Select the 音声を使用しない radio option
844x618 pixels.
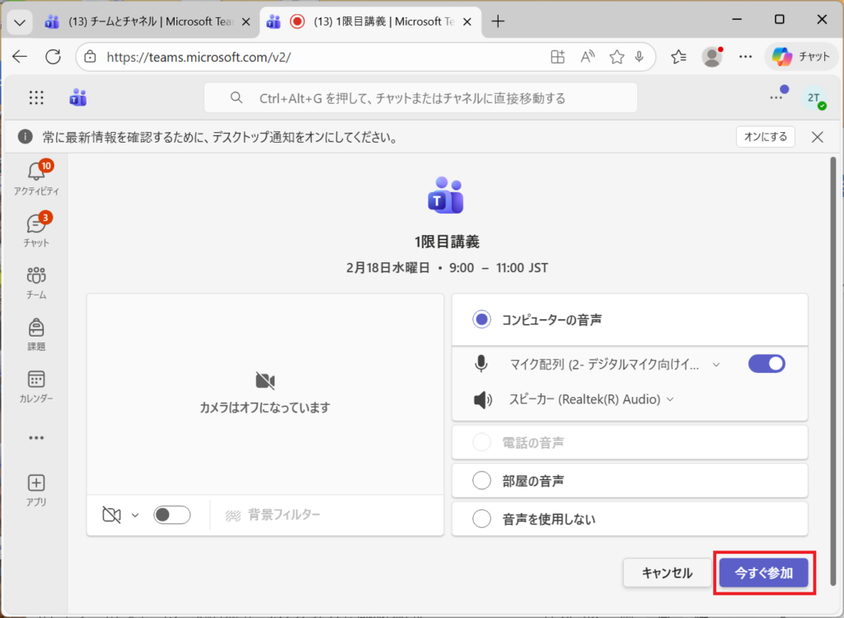[481, 519]
